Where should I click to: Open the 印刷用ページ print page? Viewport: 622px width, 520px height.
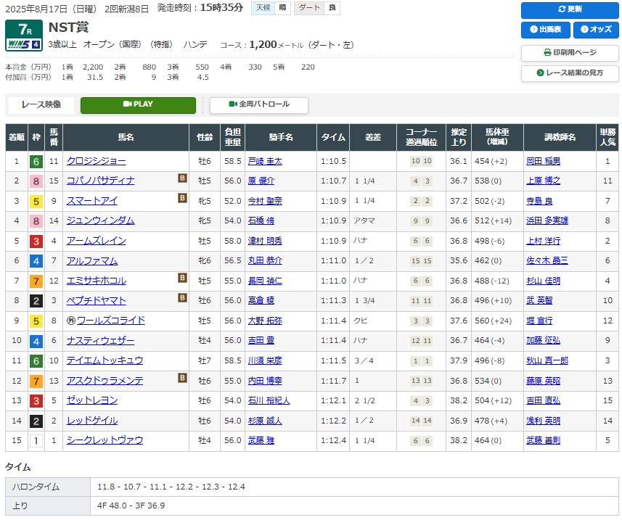pos(569,53)
